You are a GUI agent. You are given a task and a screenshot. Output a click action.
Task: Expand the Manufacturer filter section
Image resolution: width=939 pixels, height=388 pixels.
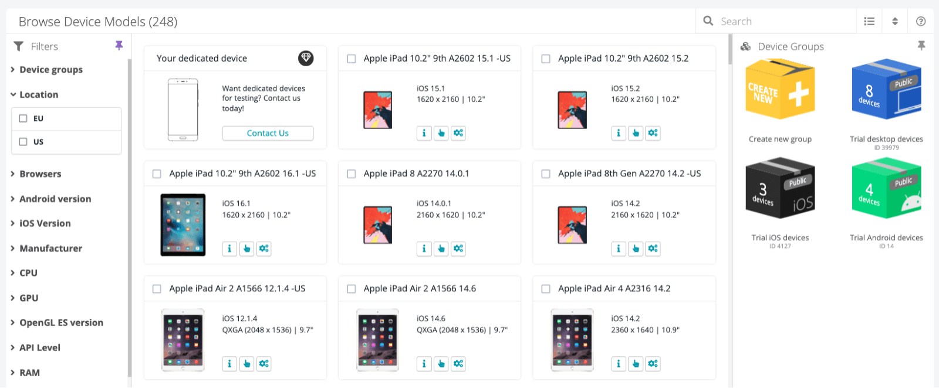[50, 249]
